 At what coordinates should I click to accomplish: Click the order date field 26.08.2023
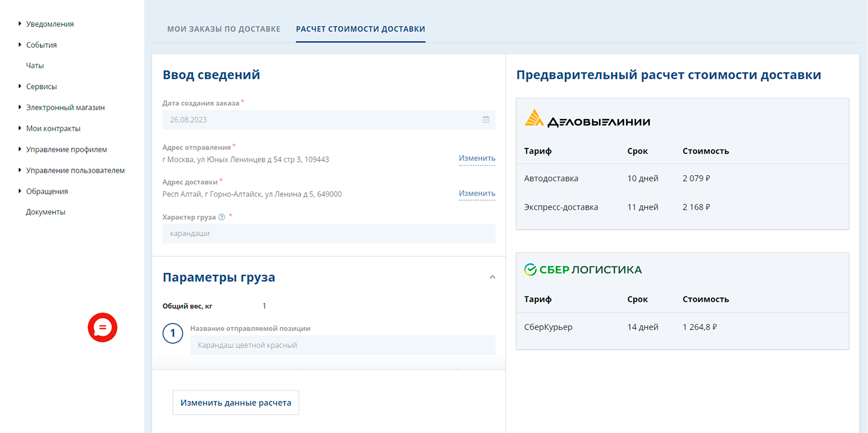coord(329,120)
